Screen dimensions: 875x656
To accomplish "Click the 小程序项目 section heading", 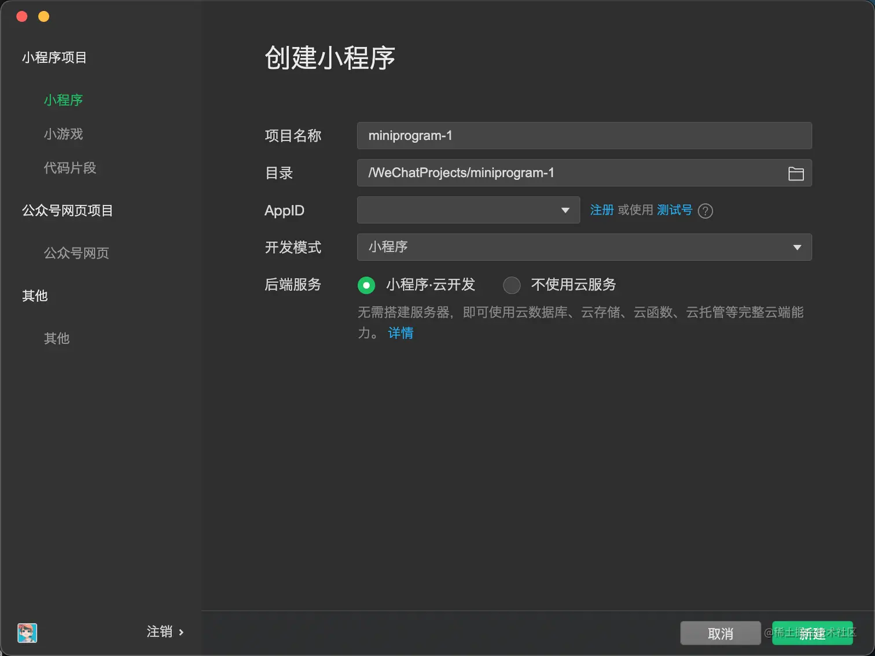I will coord(54,57).
